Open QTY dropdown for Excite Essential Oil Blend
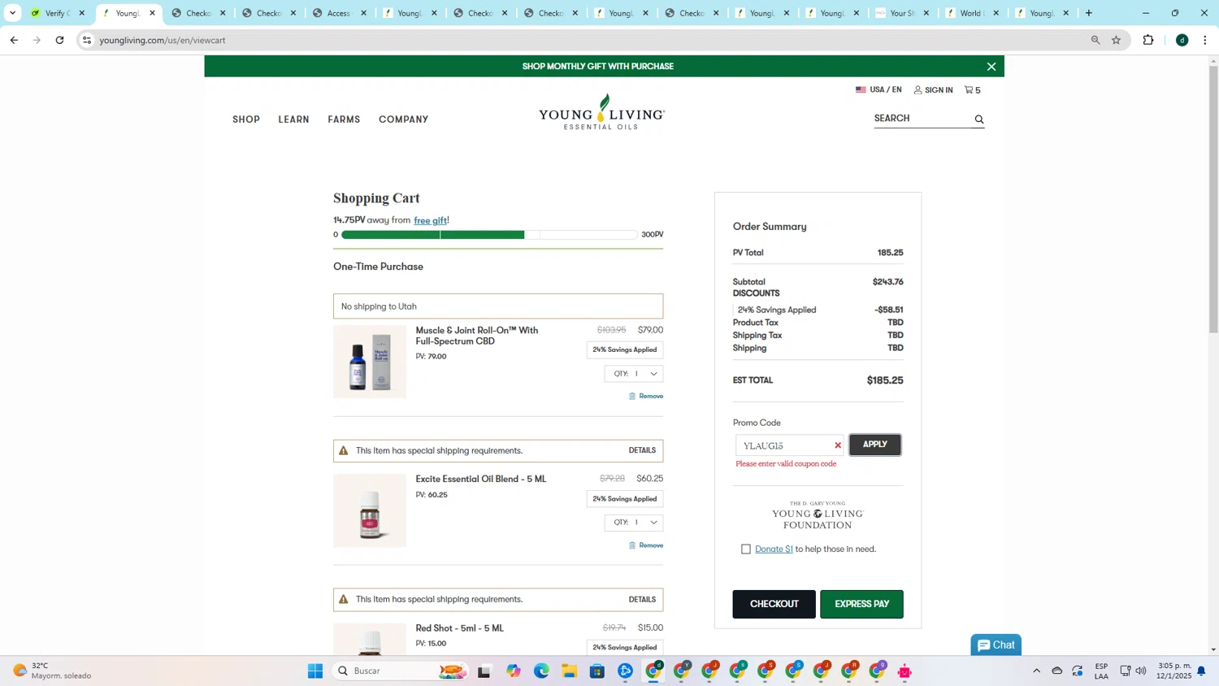The height and width of the screenshot is (686, 1219). (634, 523)
